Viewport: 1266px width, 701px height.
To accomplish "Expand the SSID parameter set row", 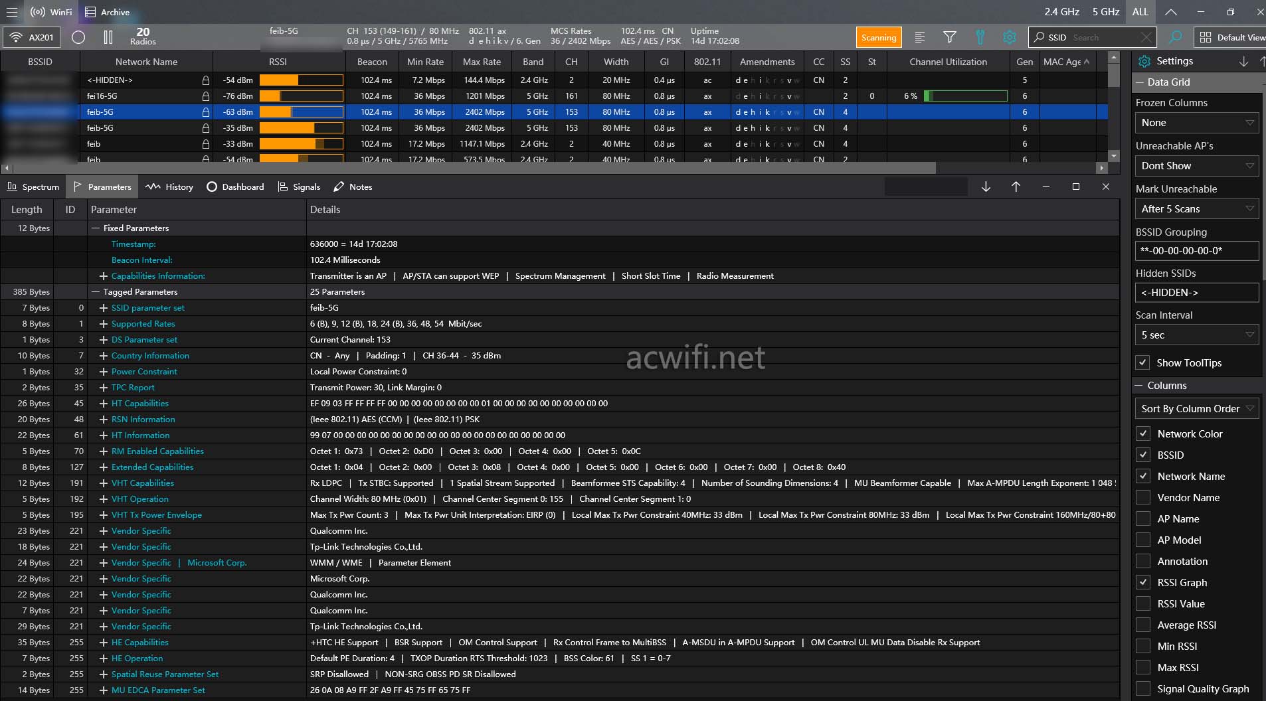I will [x=103, y=307].
